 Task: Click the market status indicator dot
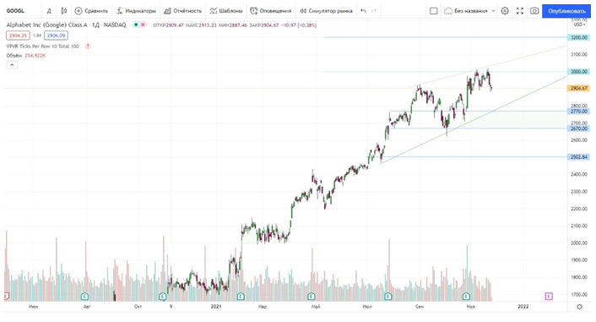point(136,25)
